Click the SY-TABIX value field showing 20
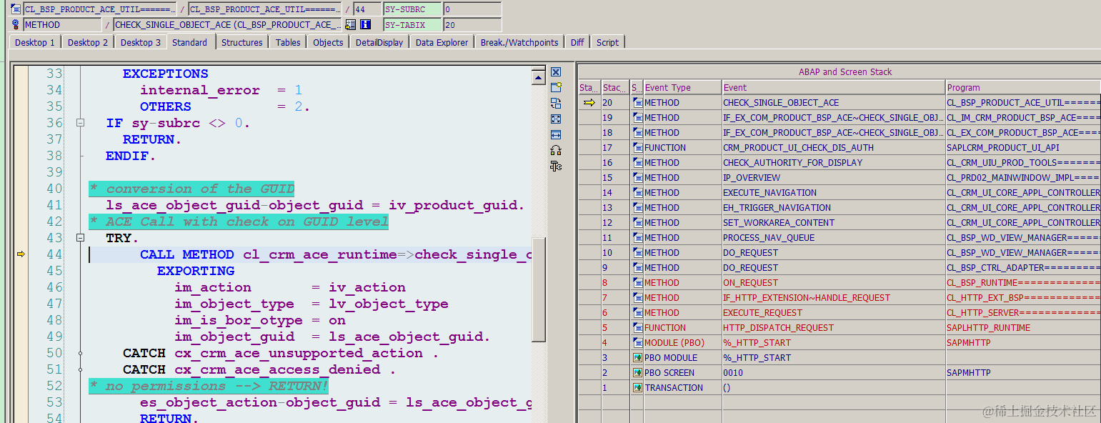 pyautogui.click(x=472, y=24)
